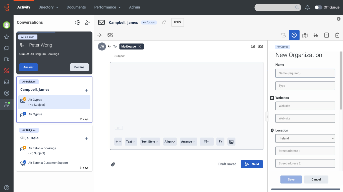Open the Text Style dropdown
Viewport: 343px width, 192px height.
(150, 142)
